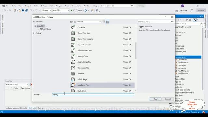Select the Text File icon
Screen dimensions: 208x117
tap(73, 73)
